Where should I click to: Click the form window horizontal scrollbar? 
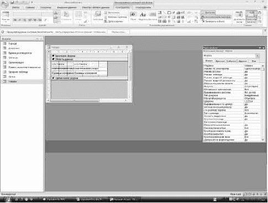point(88,100)
